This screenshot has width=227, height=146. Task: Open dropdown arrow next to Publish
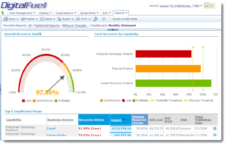coord(37,19)
